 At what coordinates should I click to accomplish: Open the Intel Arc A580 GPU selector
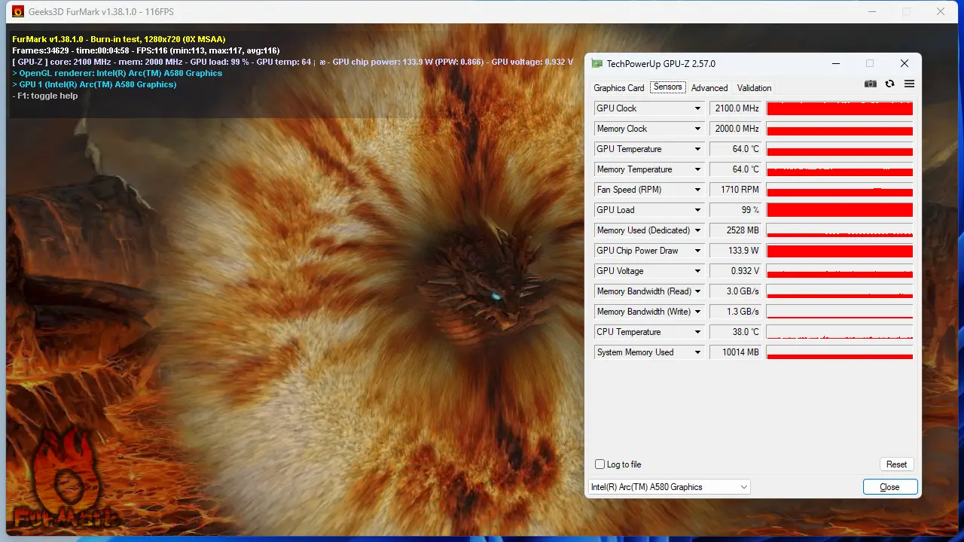pos(669,487)
